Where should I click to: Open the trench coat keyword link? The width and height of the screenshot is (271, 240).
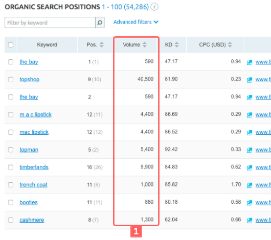33,185
